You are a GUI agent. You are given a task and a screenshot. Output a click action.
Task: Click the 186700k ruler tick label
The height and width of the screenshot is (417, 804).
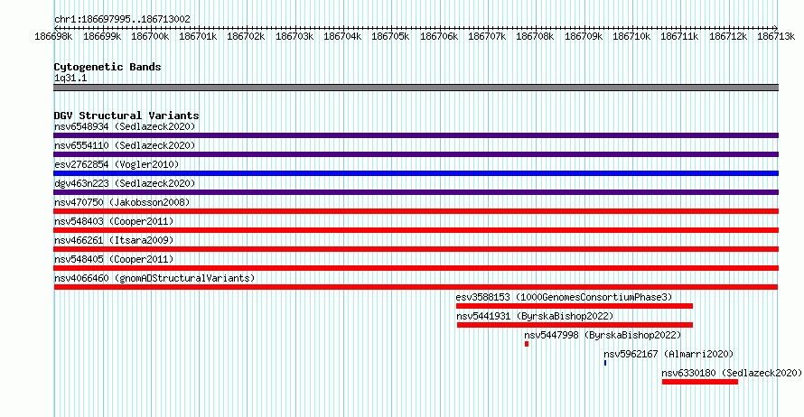pos(150,36)
